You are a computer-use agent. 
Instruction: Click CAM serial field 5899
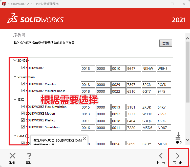click(134, 143)
